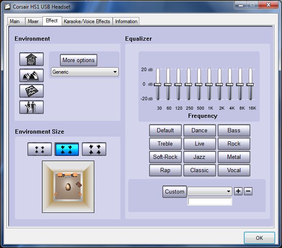The height and width of the screenshot is (248, 282).
Task: Open the custom equalizer preset dropdown
Action: 210,191
